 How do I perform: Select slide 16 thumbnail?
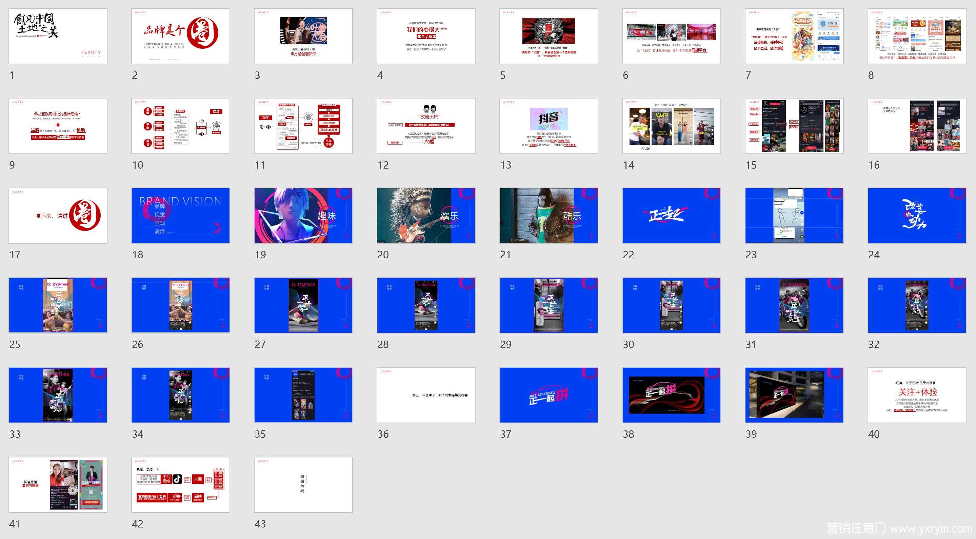click(x=917, y=126)
